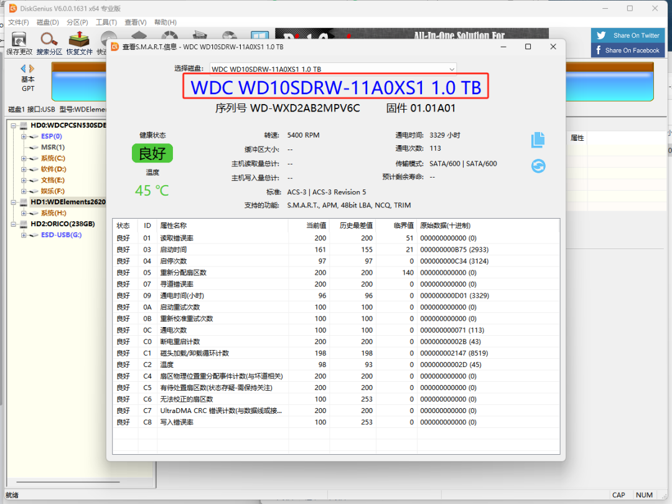Collapse the HD0 disk node
Viewport: 672px width, 504px height.
13,126
